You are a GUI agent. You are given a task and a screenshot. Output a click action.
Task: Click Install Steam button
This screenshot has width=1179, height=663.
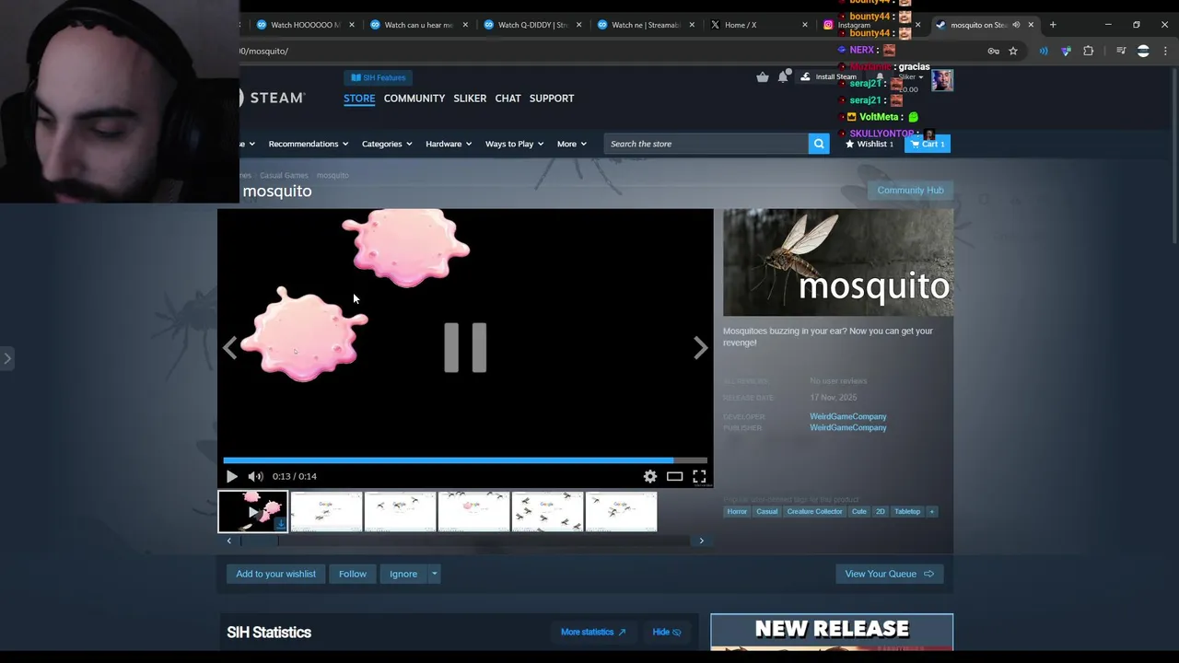point(829,77)
